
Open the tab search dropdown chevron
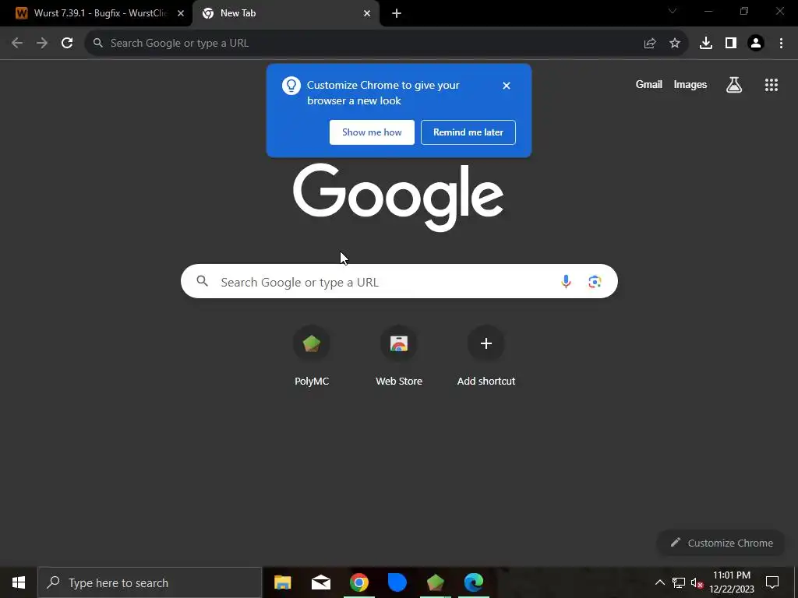[x=673, y=11]
